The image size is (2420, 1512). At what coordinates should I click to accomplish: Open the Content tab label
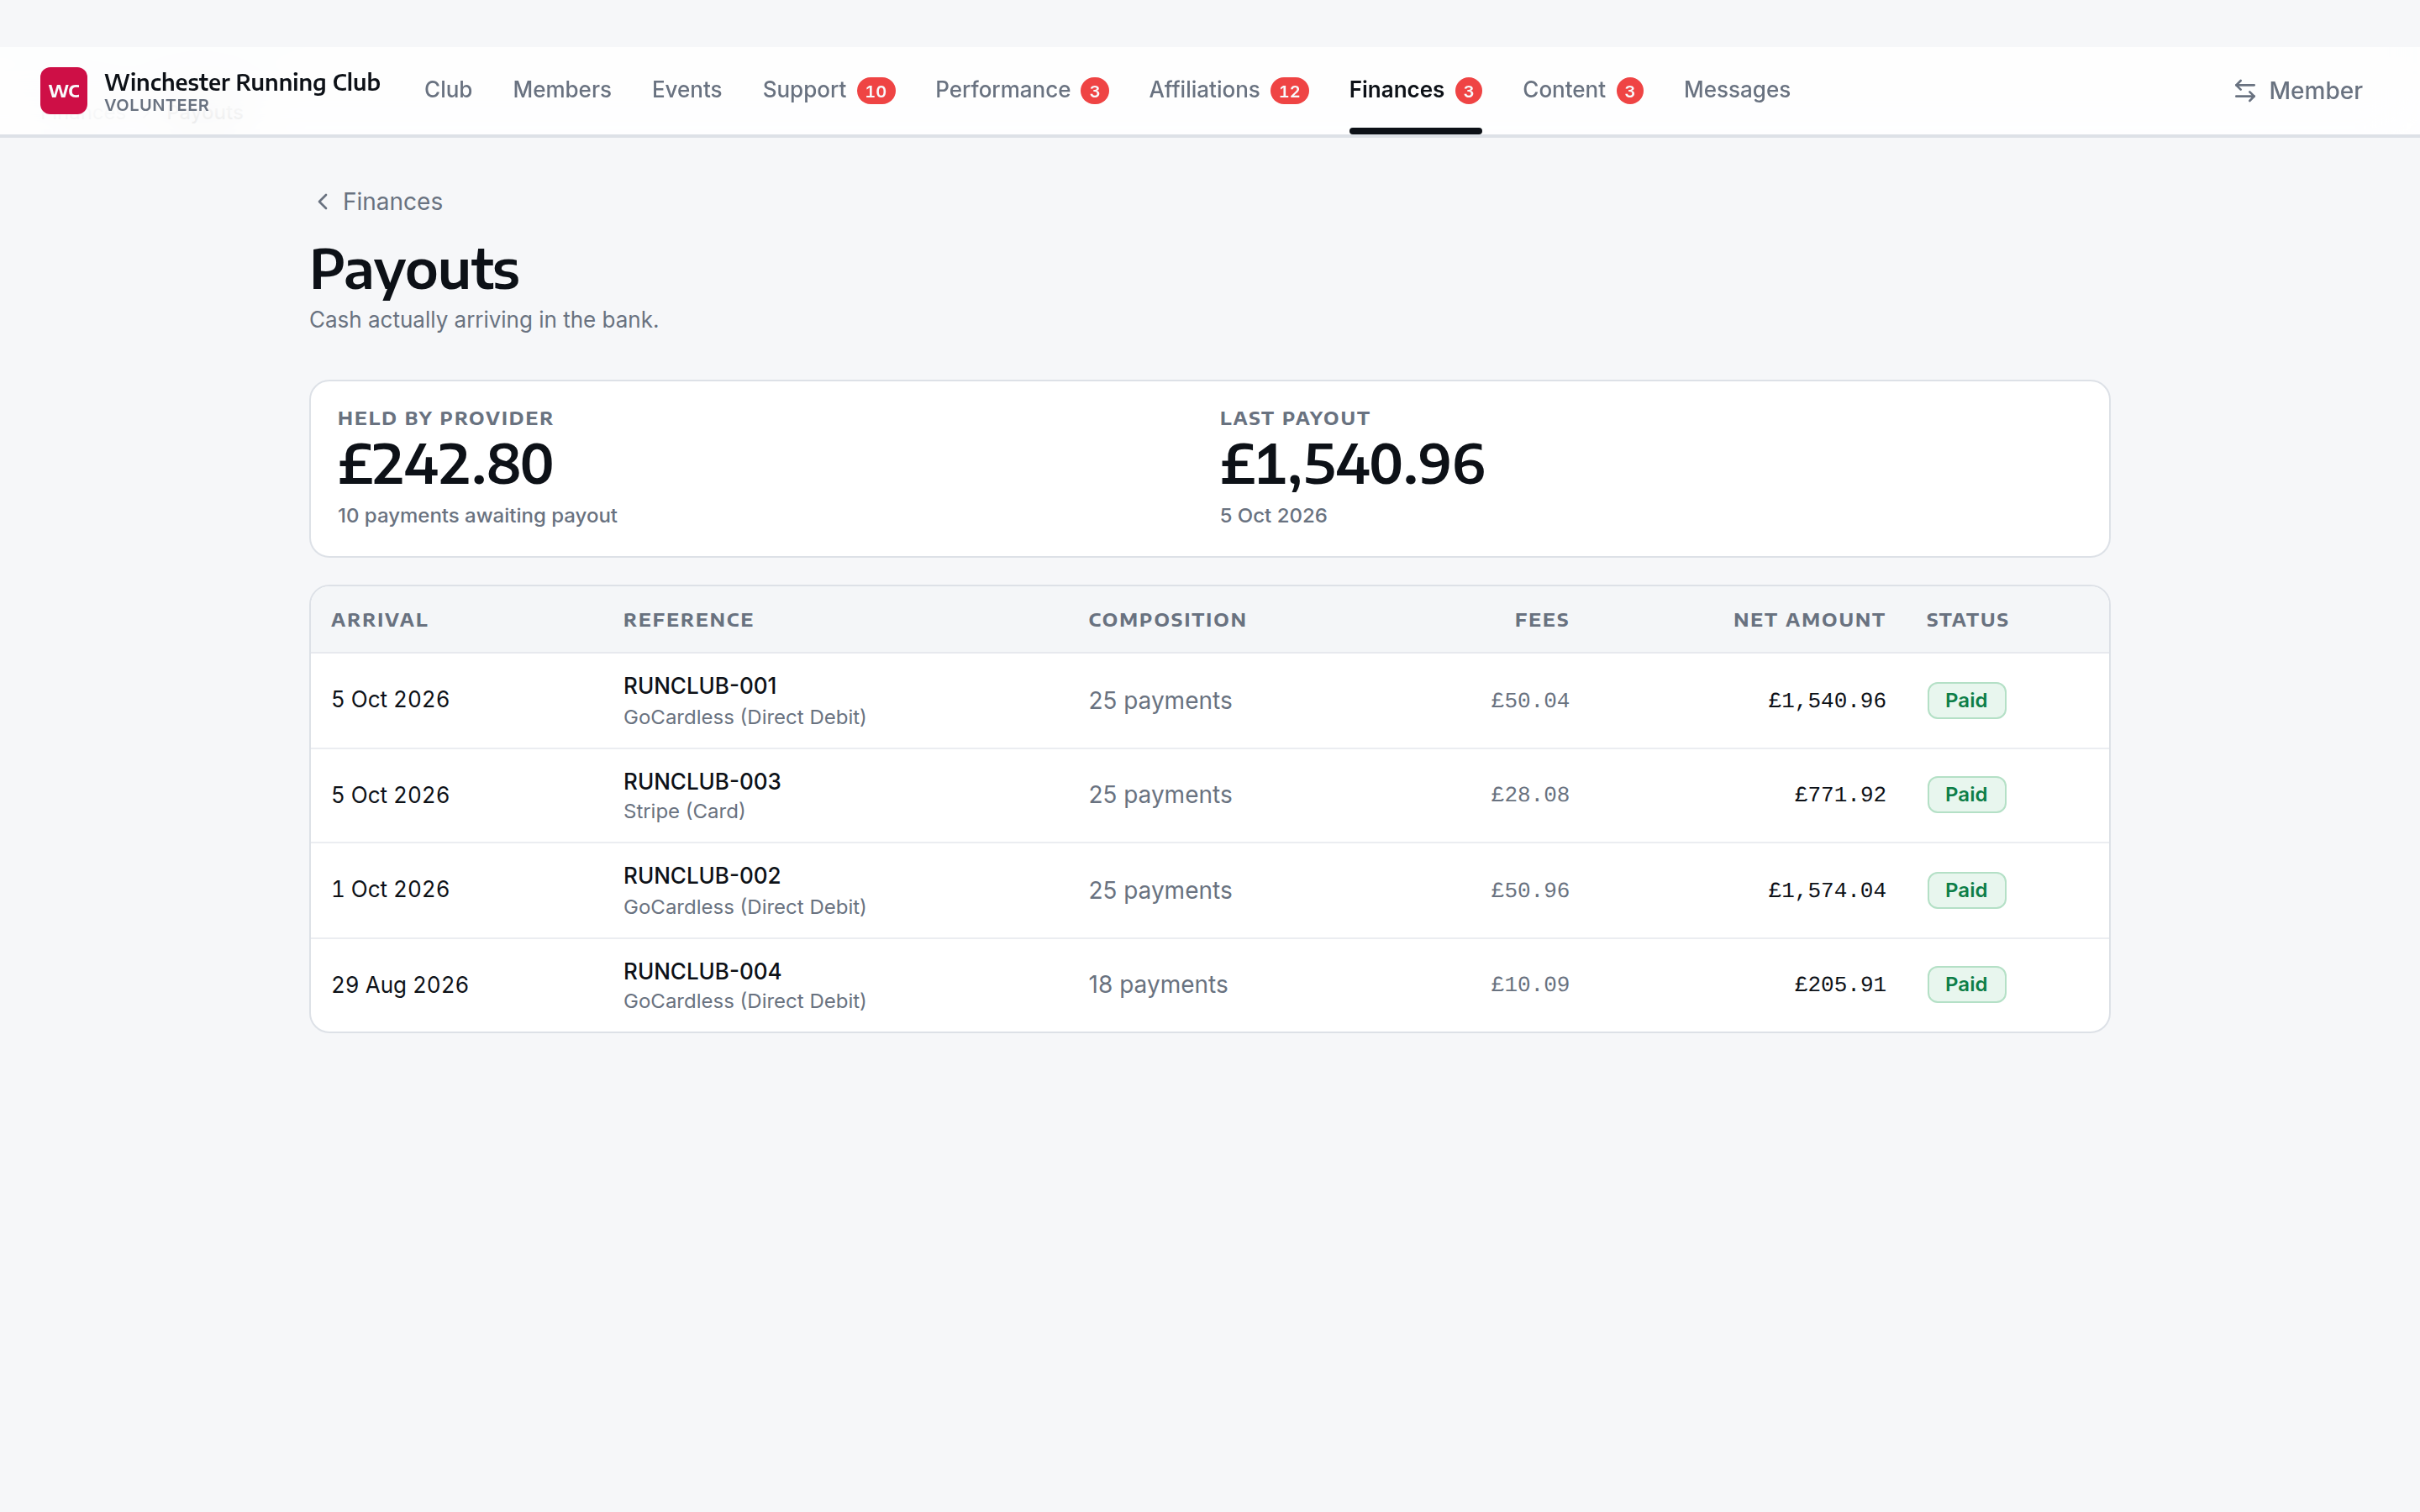coord(1563,90)
